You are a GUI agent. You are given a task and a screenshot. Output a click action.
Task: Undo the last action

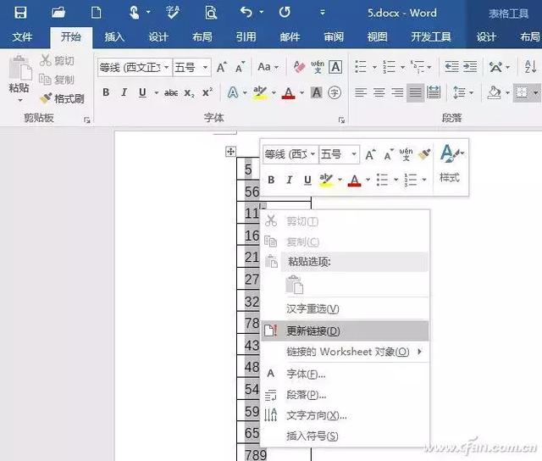pos(246,13)
